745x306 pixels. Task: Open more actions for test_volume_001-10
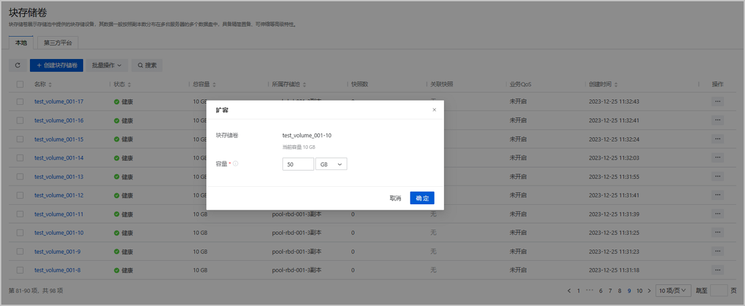pos(718,233)
